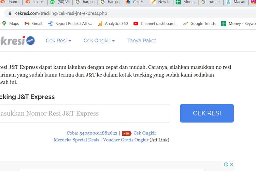Open the Analytics 360 bookmark
Screen dimensions: 256x171
tap(113, 24)
